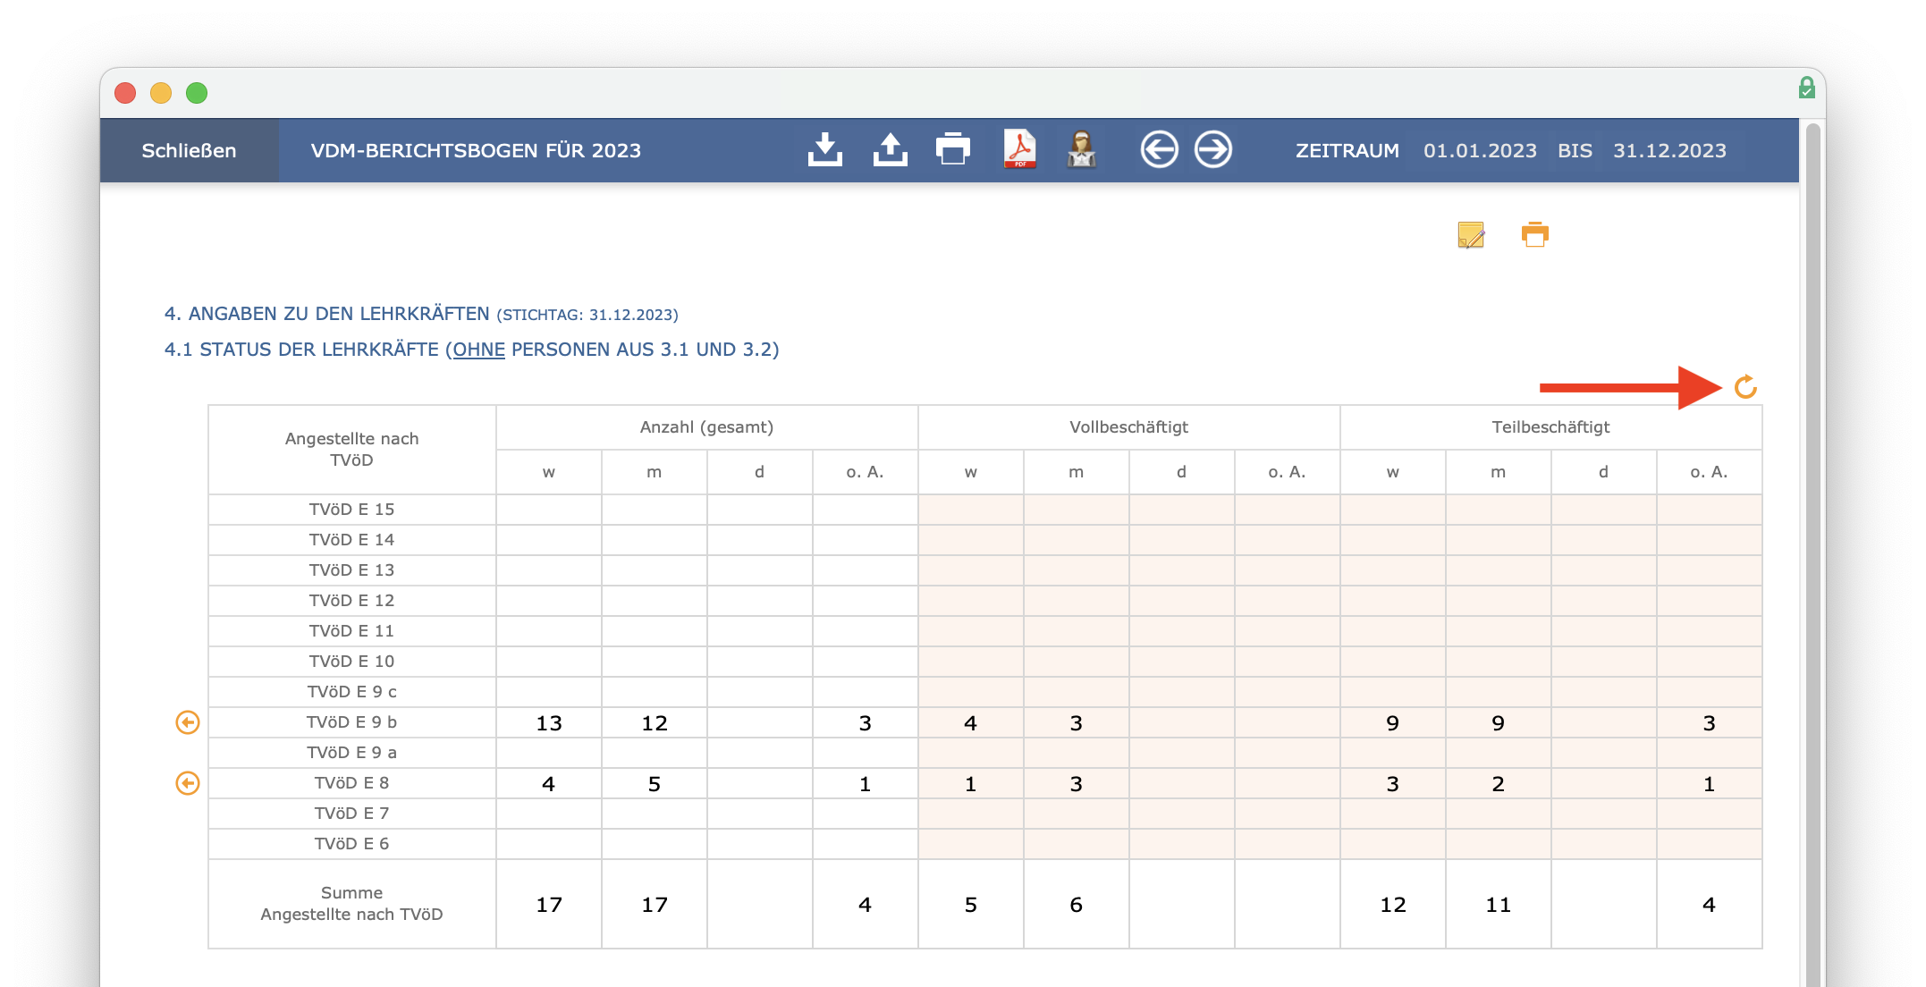Go to next page with the right arrow
Viewport: 1926px width, 987px height.
[1213, 149]
